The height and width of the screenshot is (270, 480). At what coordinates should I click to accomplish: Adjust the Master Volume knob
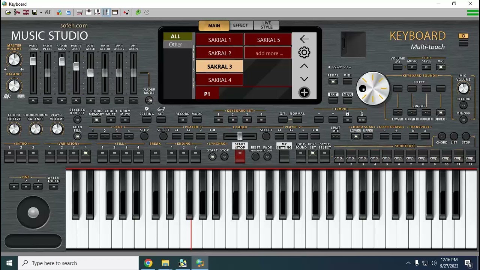pos(14,59)
